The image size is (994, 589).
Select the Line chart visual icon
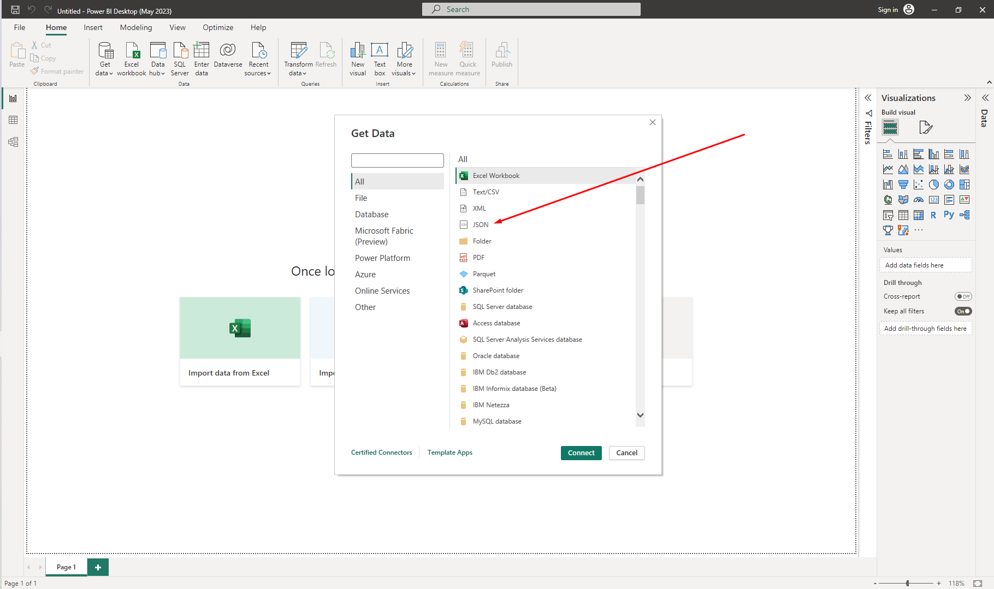(x=888, y=170)
